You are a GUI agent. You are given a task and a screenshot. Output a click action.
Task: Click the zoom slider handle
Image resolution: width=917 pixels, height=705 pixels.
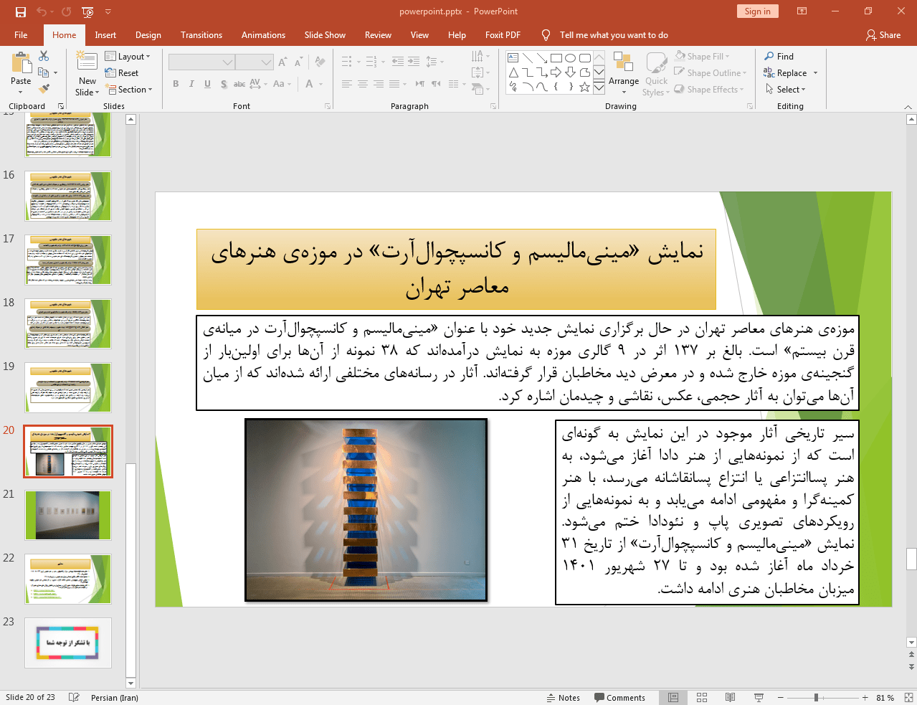(816, 697)
